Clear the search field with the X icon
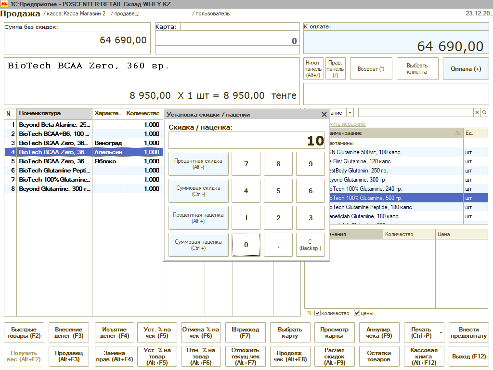Image resolution: width=493 pixels, height=370 pixels. click(x=477, y=112)
